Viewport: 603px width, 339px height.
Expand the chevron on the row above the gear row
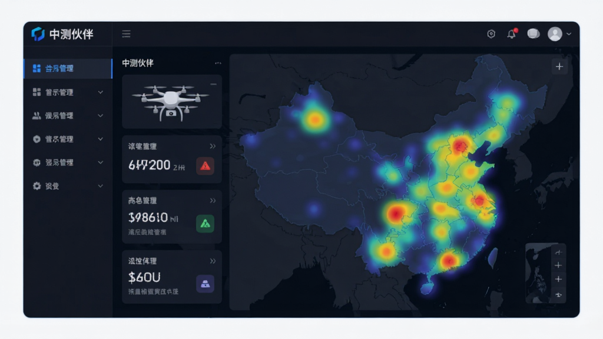pos(100,162)
